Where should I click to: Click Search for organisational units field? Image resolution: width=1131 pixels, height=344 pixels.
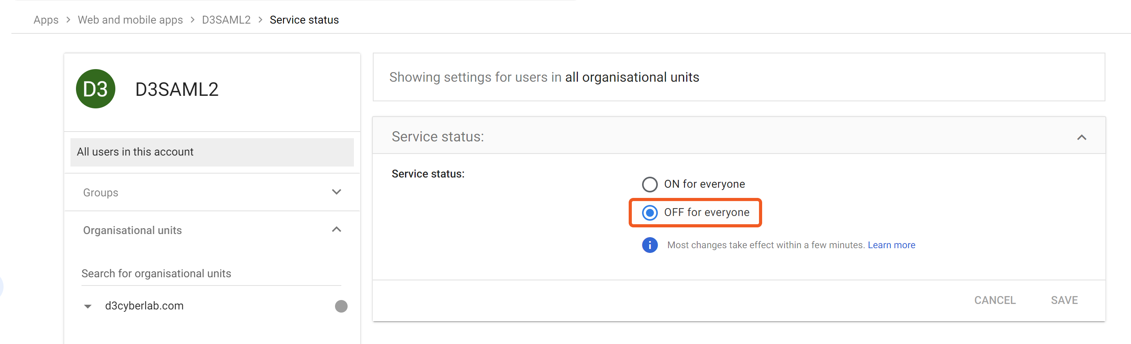pos(211,273)
